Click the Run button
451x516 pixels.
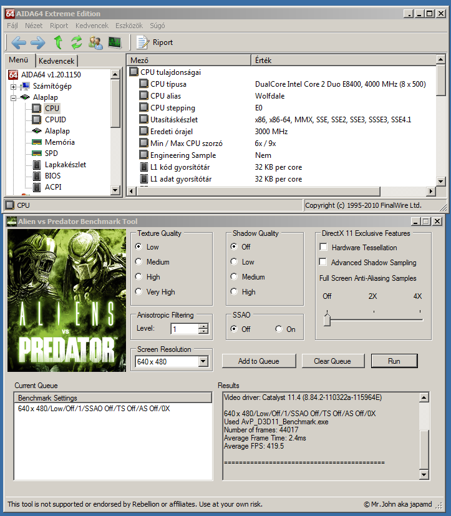coord(394,361)
